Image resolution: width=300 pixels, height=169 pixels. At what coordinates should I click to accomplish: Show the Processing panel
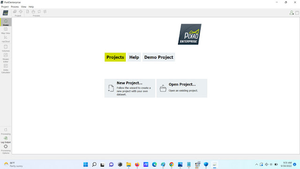6,131
